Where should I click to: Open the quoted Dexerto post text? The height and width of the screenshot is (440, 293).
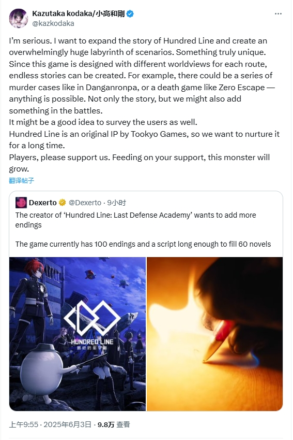click(143, 230)
